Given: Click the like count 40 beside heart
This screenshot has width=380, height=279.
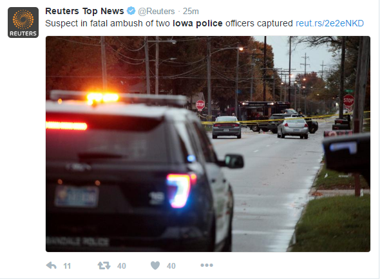Looking at the screenshot, I should click(171, 266).
